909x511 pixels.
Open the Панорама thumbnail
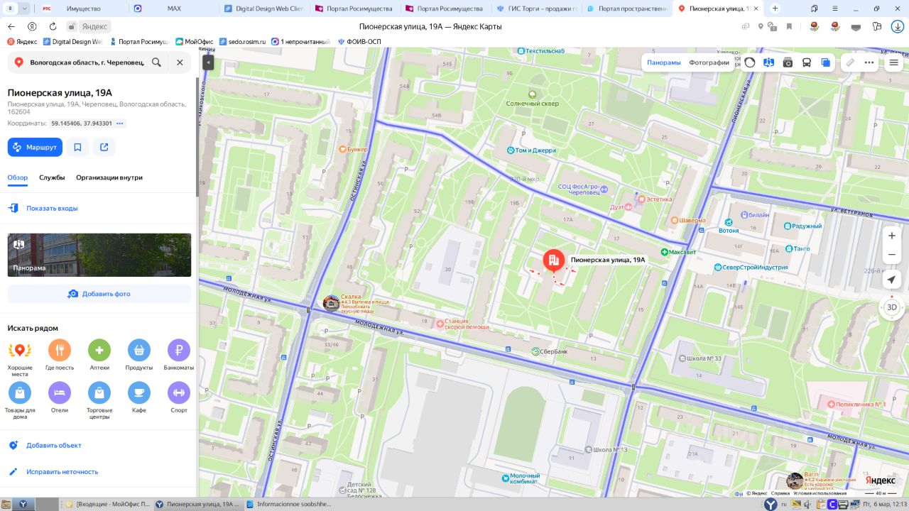pyautogui.click(x=99, y=255)
